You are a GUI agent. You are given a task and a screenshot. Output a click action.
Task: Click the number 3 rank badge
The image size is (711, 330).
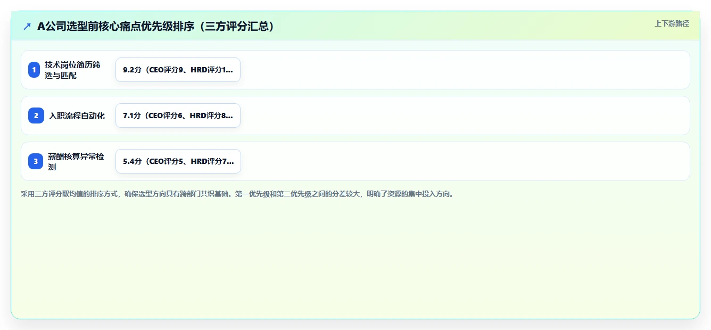(x=36, y=161)
